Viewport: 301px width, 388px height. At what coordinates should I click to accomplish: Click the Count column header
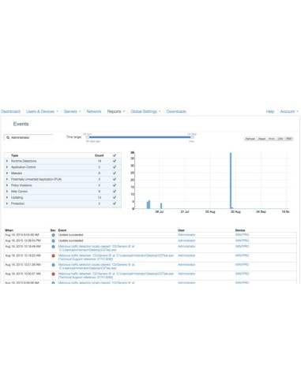(x=100, y=155)
